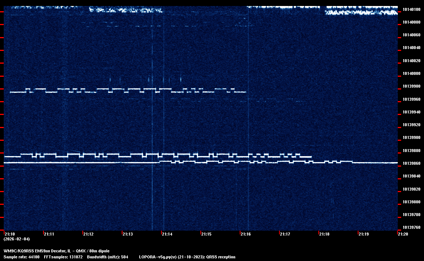Click the 21:19 time axis label

[x=364, y=234]
